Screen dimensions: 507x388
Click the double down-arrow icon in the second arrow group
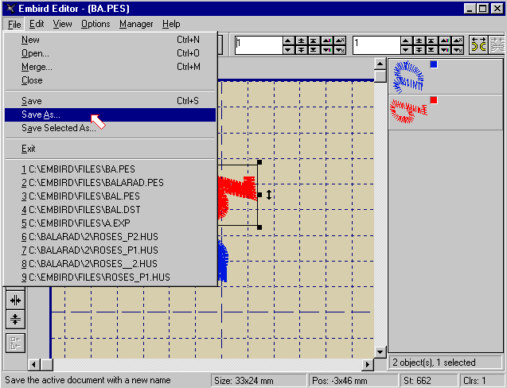click(419, 50)
